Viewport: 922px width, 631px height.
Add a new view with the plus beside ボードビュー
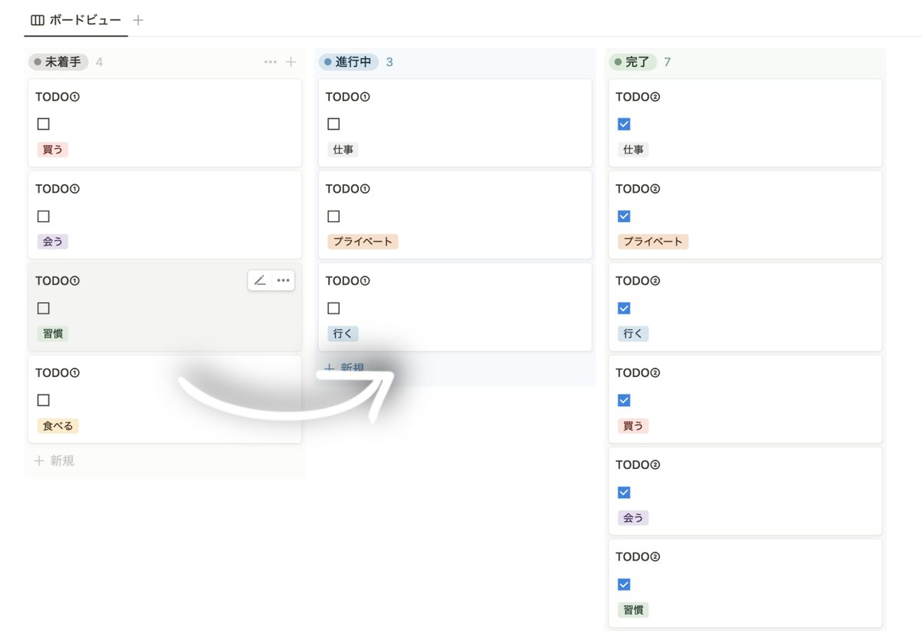click(x=138, y=20)
